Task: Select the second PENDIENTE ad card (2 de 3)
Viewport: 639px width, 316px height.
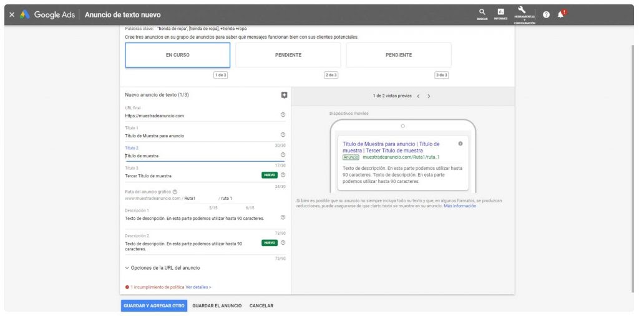Action: pyautogui.click(x=288, y=55)
